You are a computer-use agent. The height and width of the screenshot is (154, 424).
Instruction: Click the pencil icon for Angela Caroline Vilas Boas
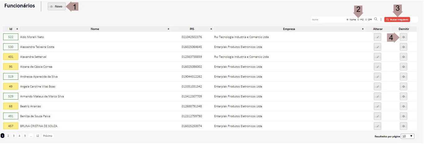tap(377, 87)
